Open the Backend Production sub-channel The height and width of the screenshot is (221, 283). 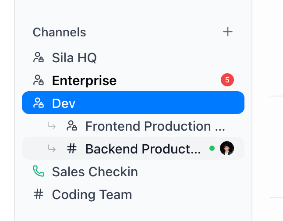[143, 149]
